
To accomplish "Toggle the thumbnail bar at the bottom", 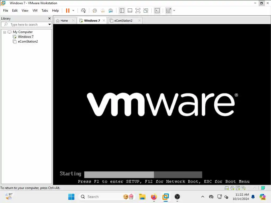I will tap(130, 11).
